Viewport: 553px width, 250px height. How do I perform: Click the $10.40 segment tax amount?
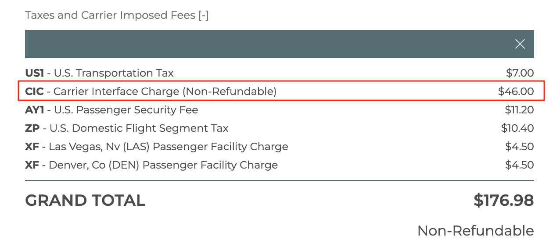pyautogui.click(x=517, y=128)
